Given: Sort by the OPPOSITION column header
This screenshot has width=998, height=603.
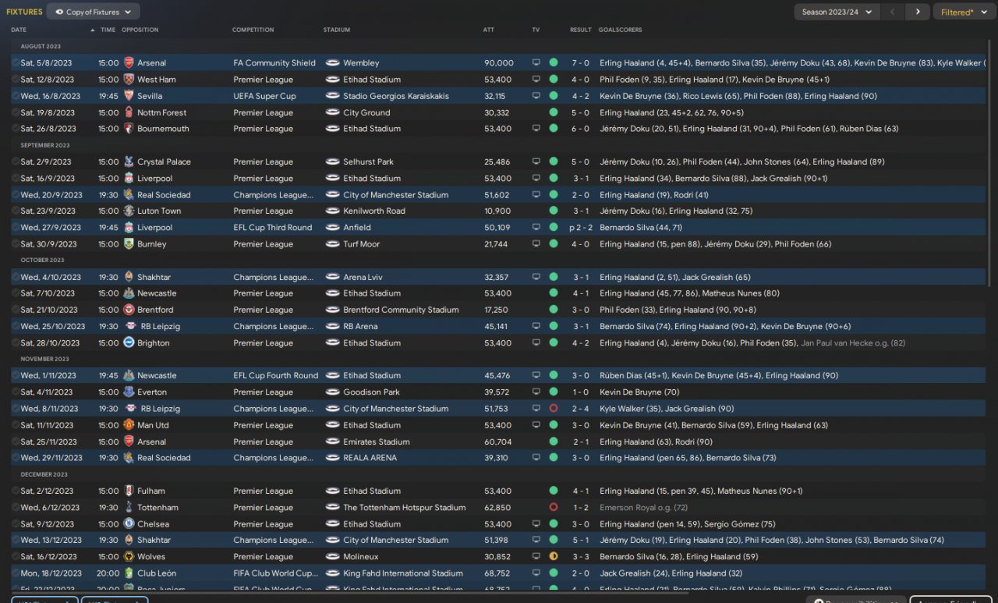Looking at the screenshot, I should point(140,30).
